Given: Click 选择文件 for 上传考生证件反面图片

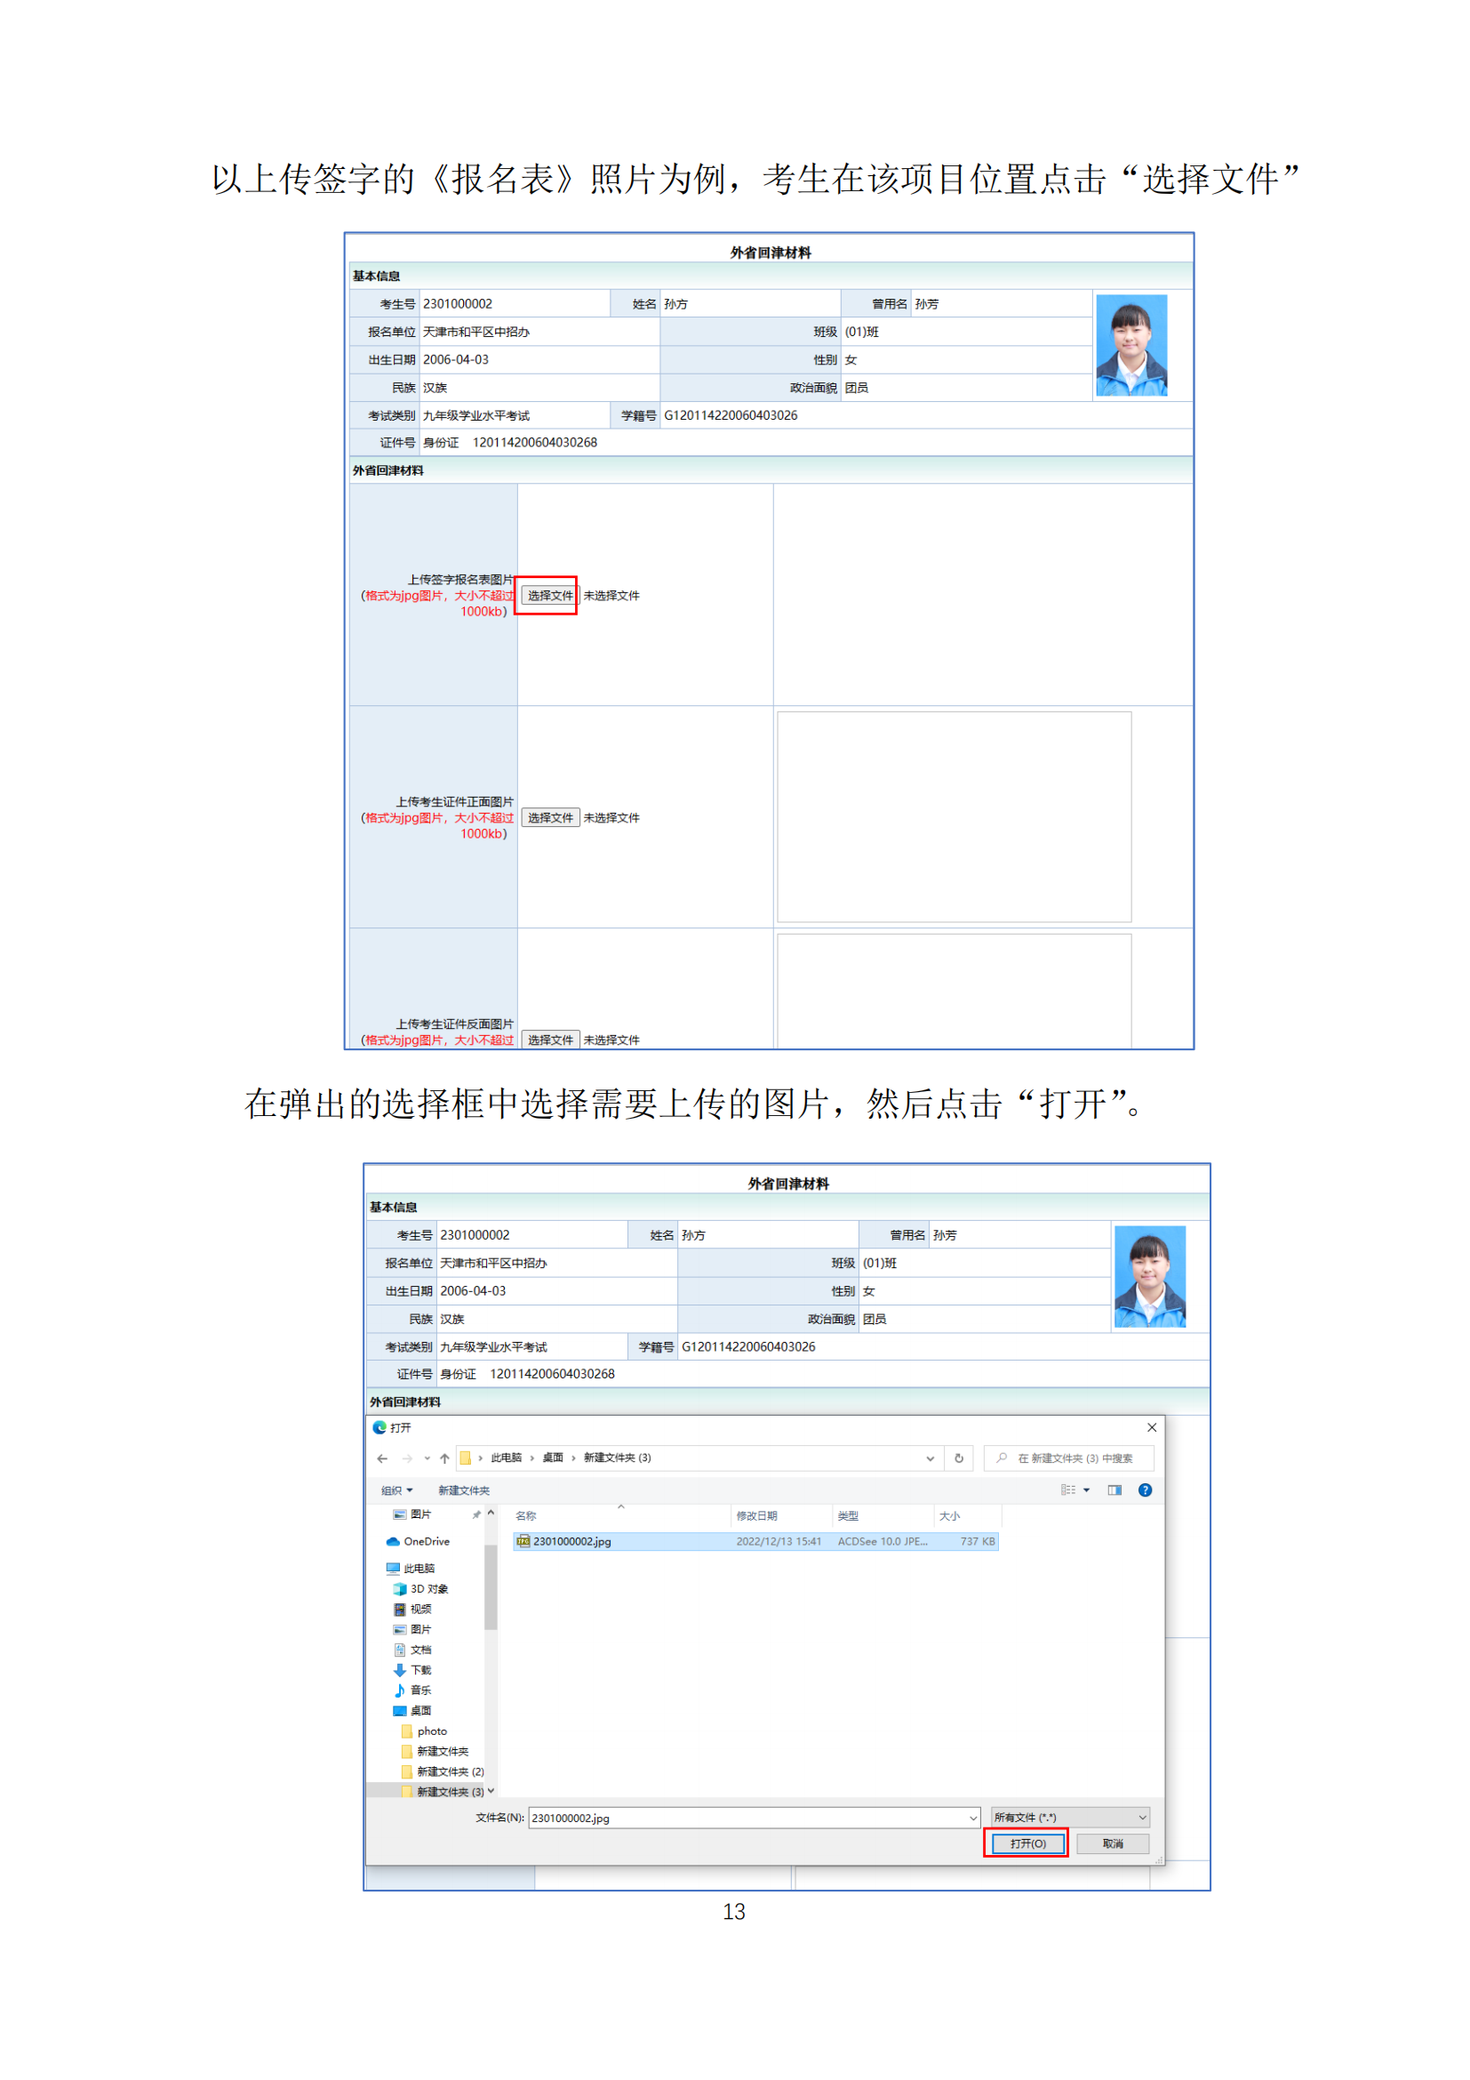Looking at the screenshot, I should [550, 1039].
